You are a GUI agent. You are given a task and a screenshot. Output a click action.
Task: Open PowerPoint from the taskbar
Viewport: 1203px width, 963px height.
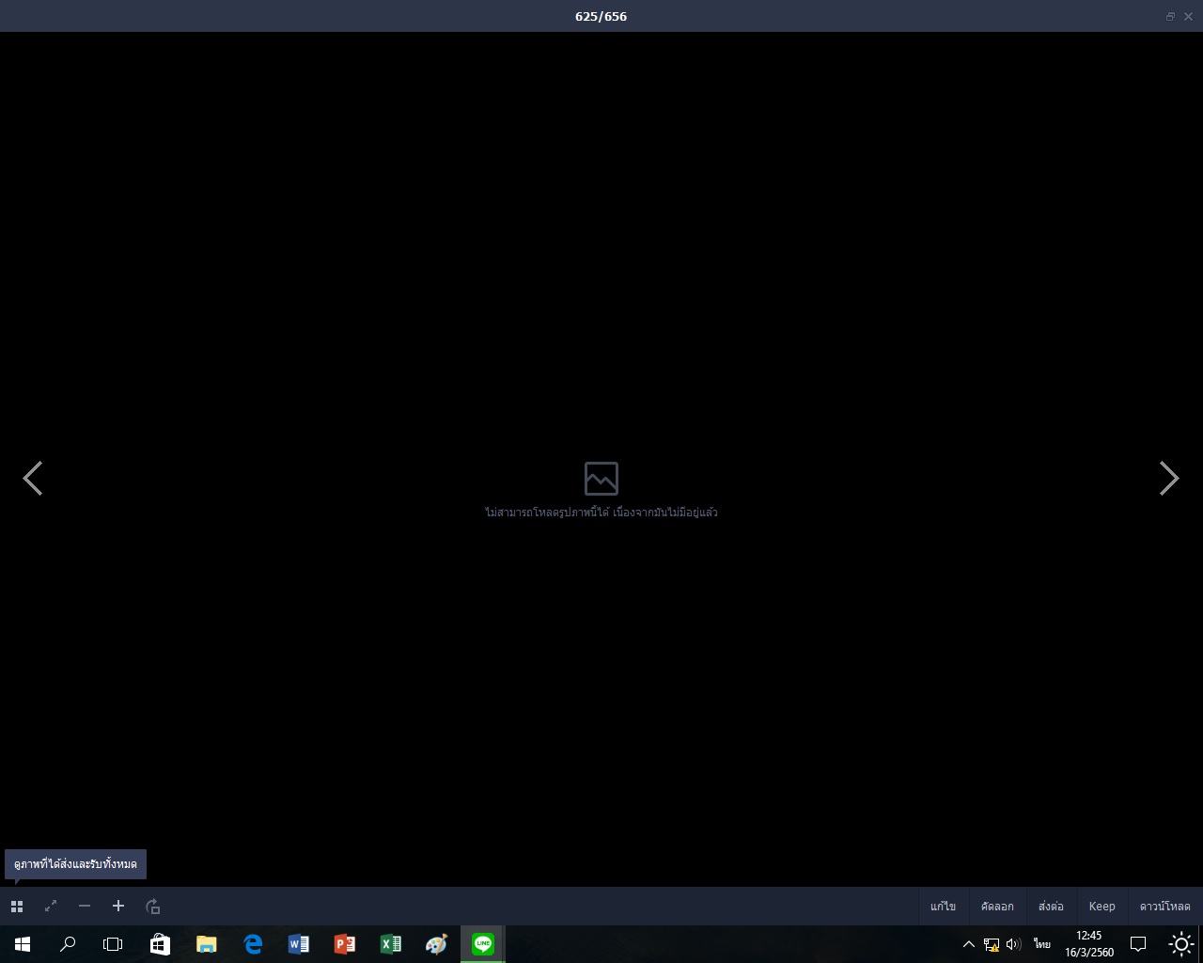pos(344,944)
